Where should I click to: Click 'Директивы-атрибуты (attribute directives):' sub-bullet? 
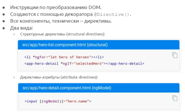click(59, 77)
